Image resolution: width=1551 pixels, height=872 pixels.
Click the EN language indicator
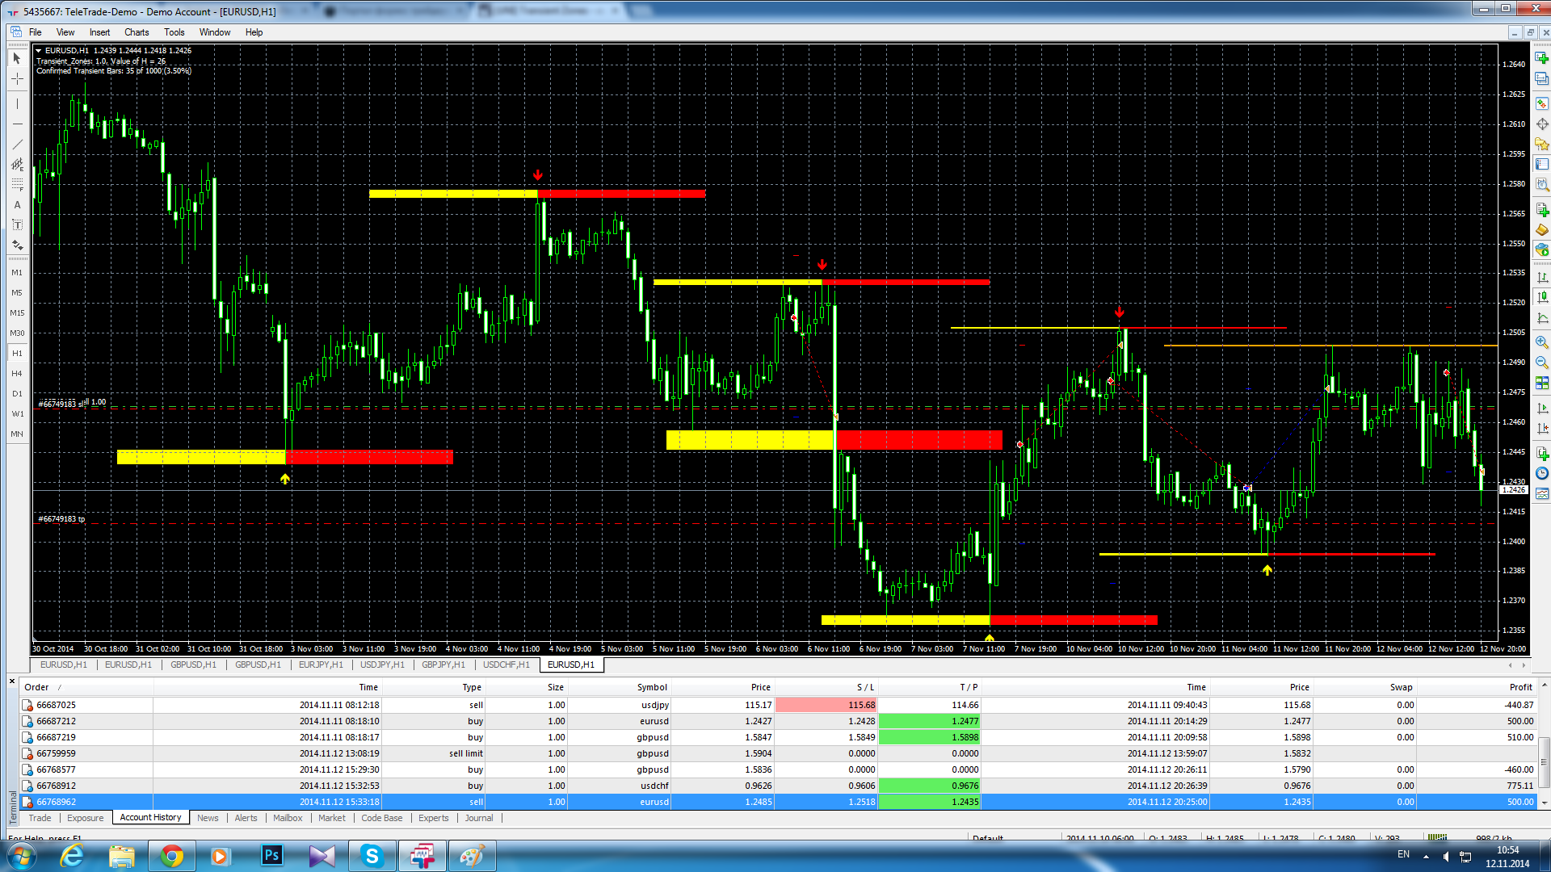coord(1403,854)
